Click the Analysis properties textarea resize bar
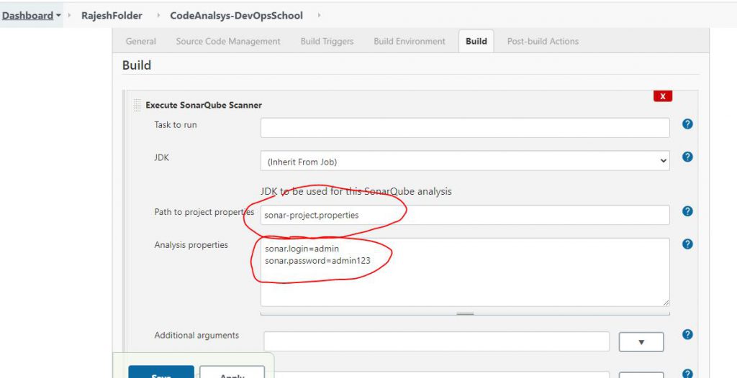737x378 pixels. point(465,313)
